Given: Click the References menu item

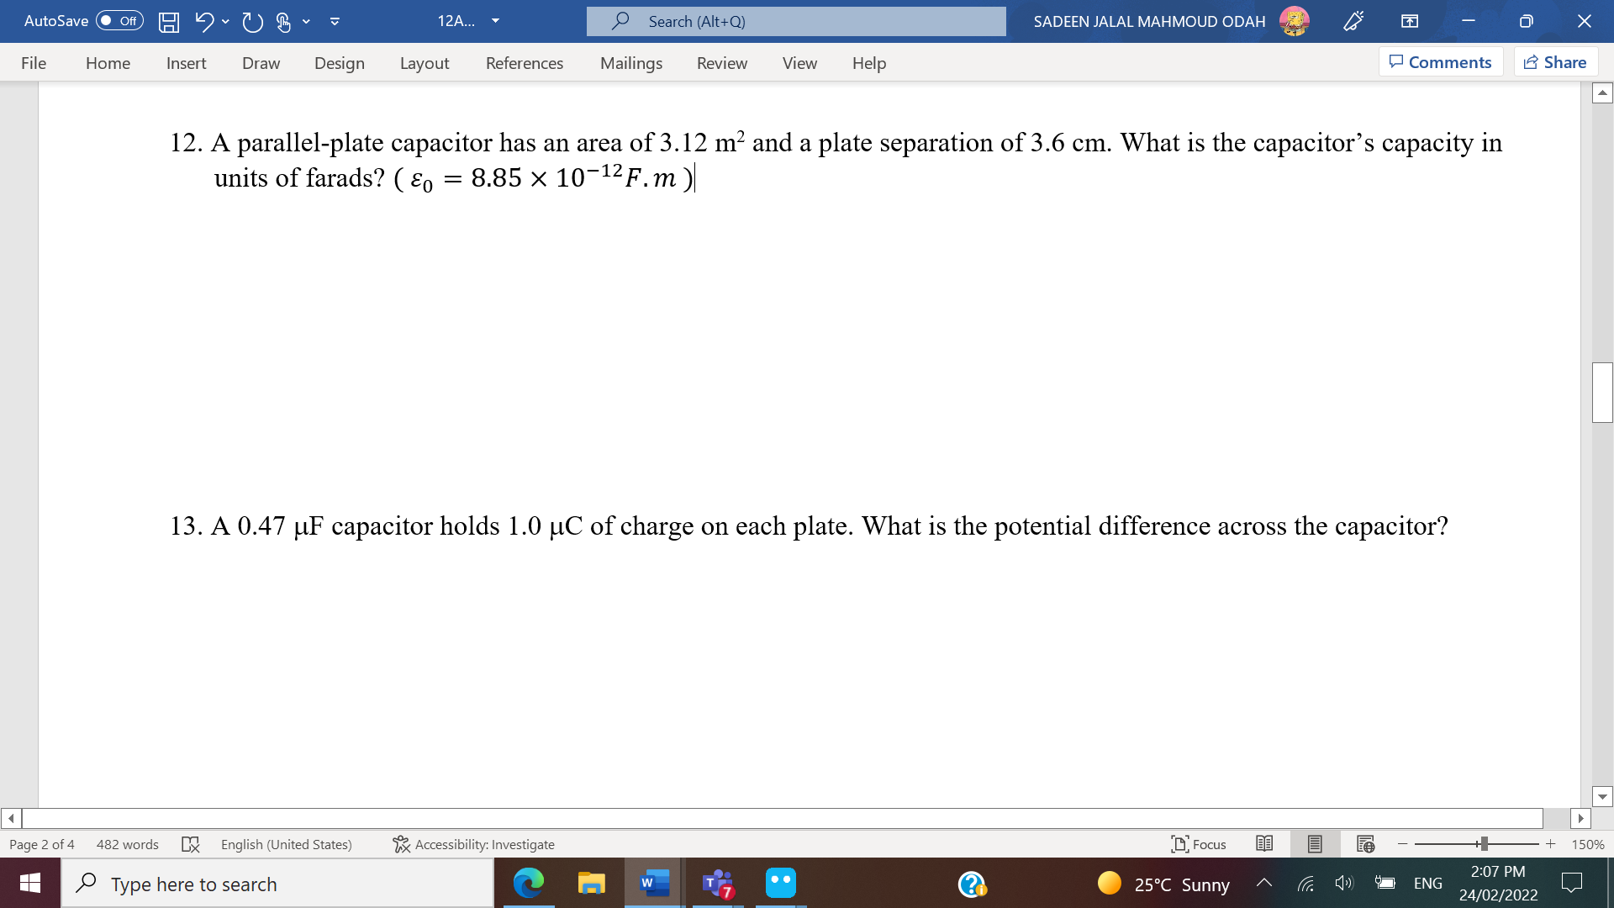Looking at the screenshot, I should 525,62.
